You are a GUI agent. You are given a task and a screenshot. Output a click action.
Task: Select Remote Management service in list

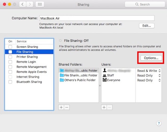pyautogui.click(x=31, y=67)
